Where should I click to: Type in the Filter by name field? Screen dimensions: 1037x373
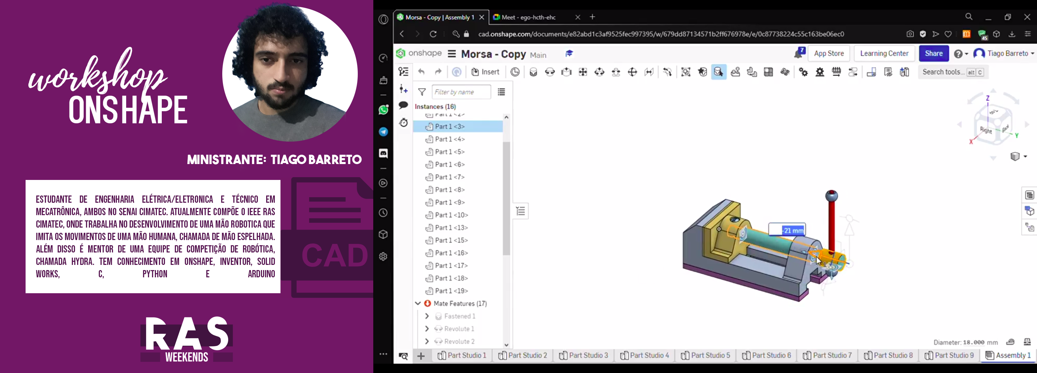click(x=460, y=92)
